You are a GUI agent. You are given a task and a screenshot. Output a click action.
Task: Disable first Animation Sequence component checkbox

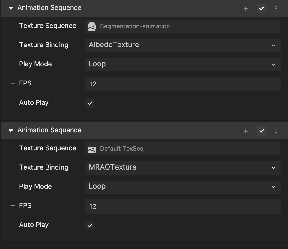[x=262, y=8]
